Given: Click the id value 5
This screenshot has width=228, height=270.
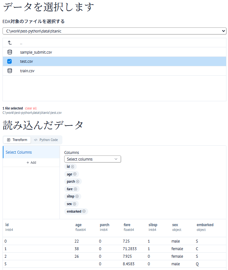Looking at the screenshot, I should [5, 264].
